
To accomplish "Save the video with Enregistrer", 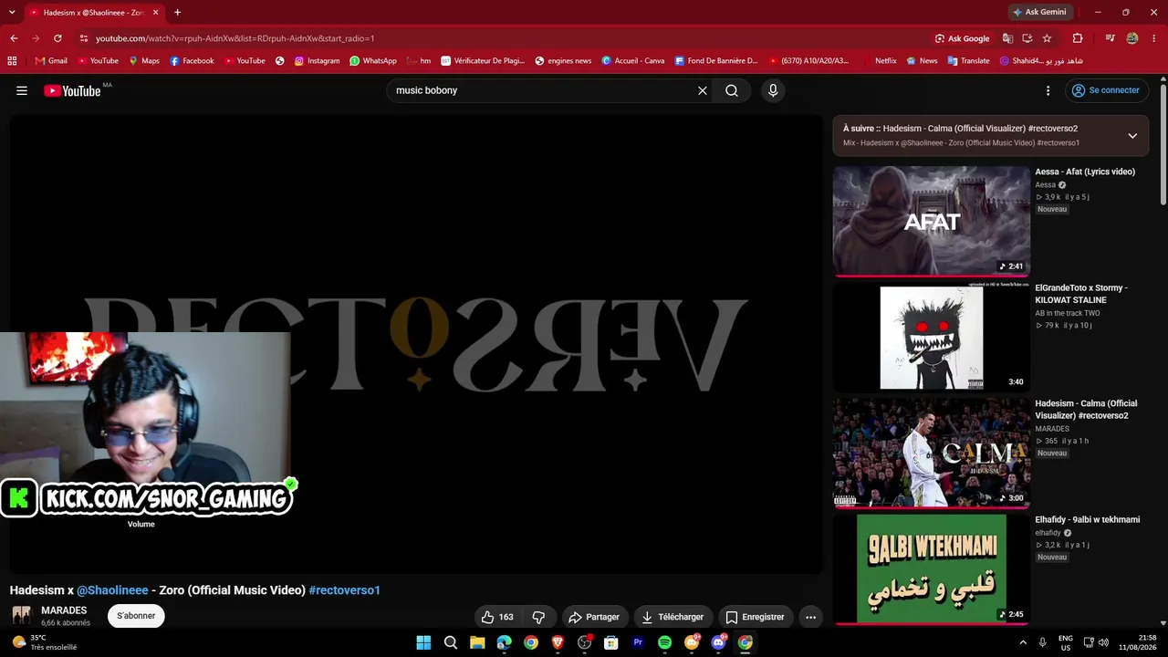I will click(755, 617).
